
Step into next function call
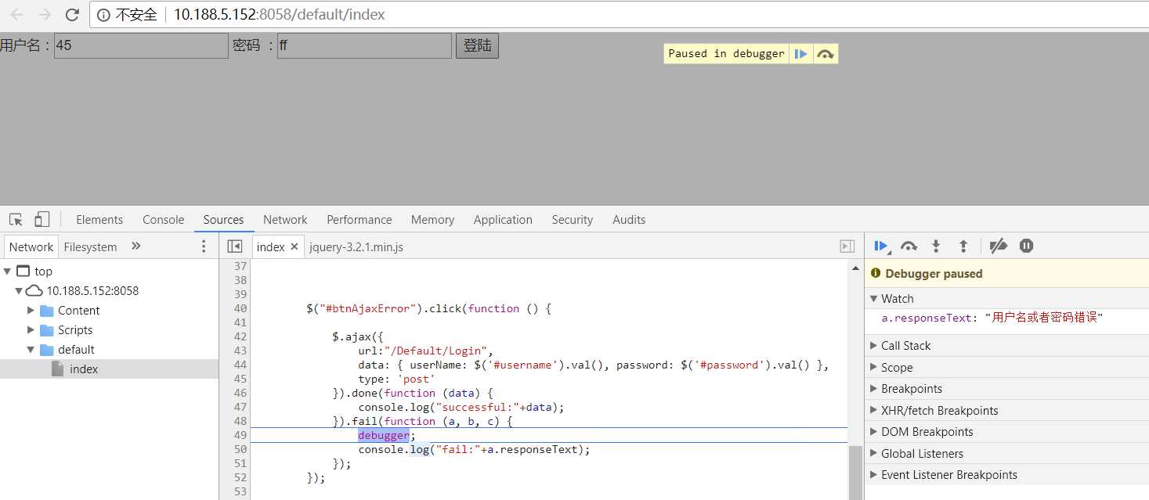936,246
